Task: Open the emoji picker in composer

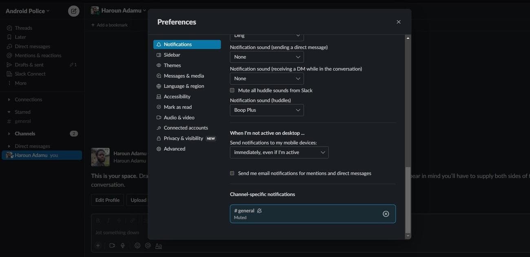Action: point(137,246)
